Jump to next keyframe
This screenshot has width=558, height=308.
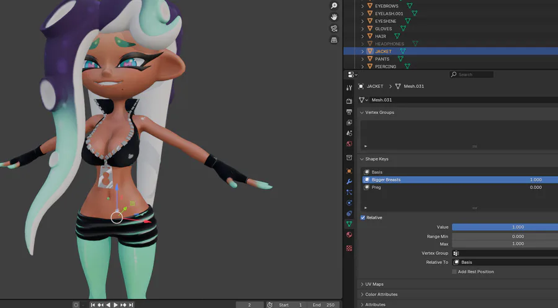pos(123,305)
